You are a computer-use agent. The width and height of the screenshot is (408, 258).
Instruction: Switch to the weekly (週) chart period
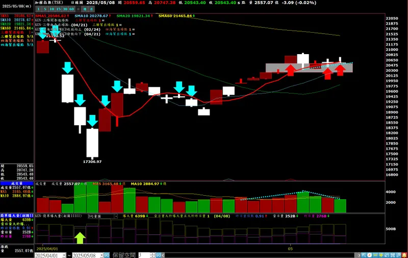(x=85, y=9)
